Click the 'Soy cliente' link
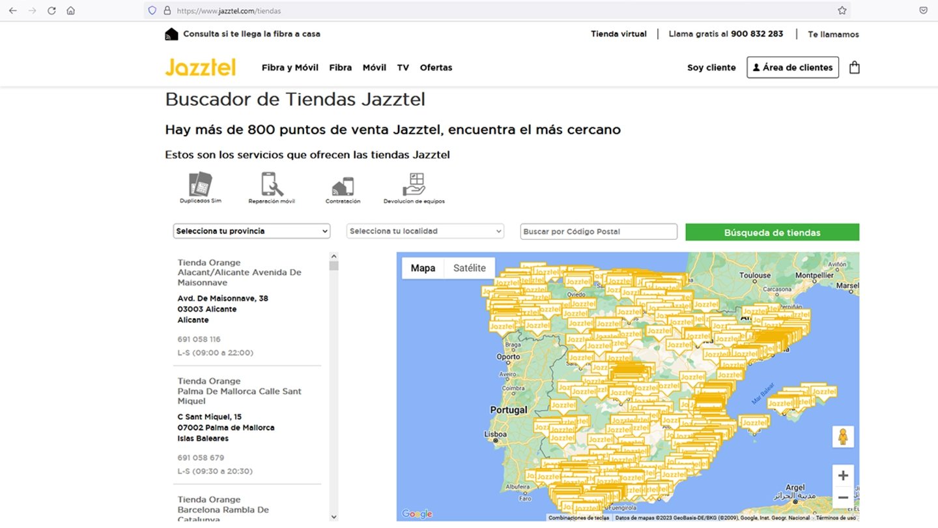The width and height of the screenshot is (938, 528). (x=711, y=67)
